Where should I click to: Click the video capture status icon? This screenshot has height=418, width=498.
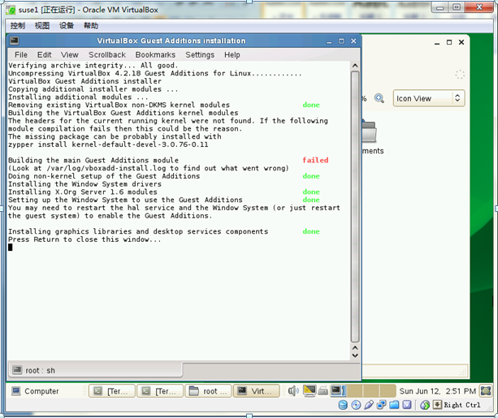[407, 405]
